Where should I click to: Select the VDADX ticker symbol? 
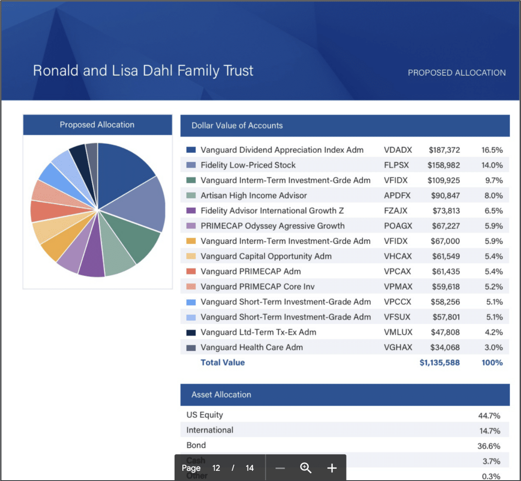point(397,150)
